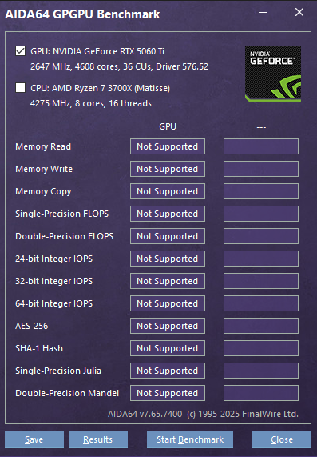The width and height of the screenshot is (317, 457).
Task: Click the Single-Precision Julia GPU result
Action: [168, 371]
